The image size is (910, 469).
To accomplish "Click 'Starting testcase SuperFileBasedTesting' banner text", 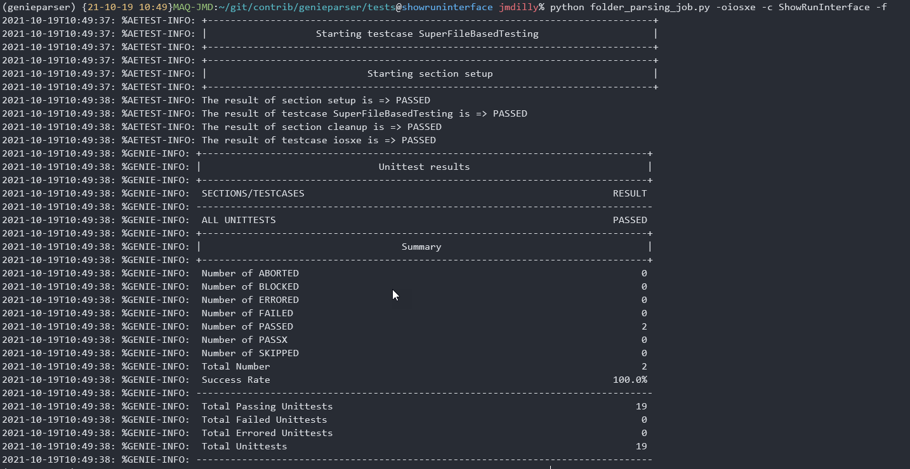I will click(427, 34).
